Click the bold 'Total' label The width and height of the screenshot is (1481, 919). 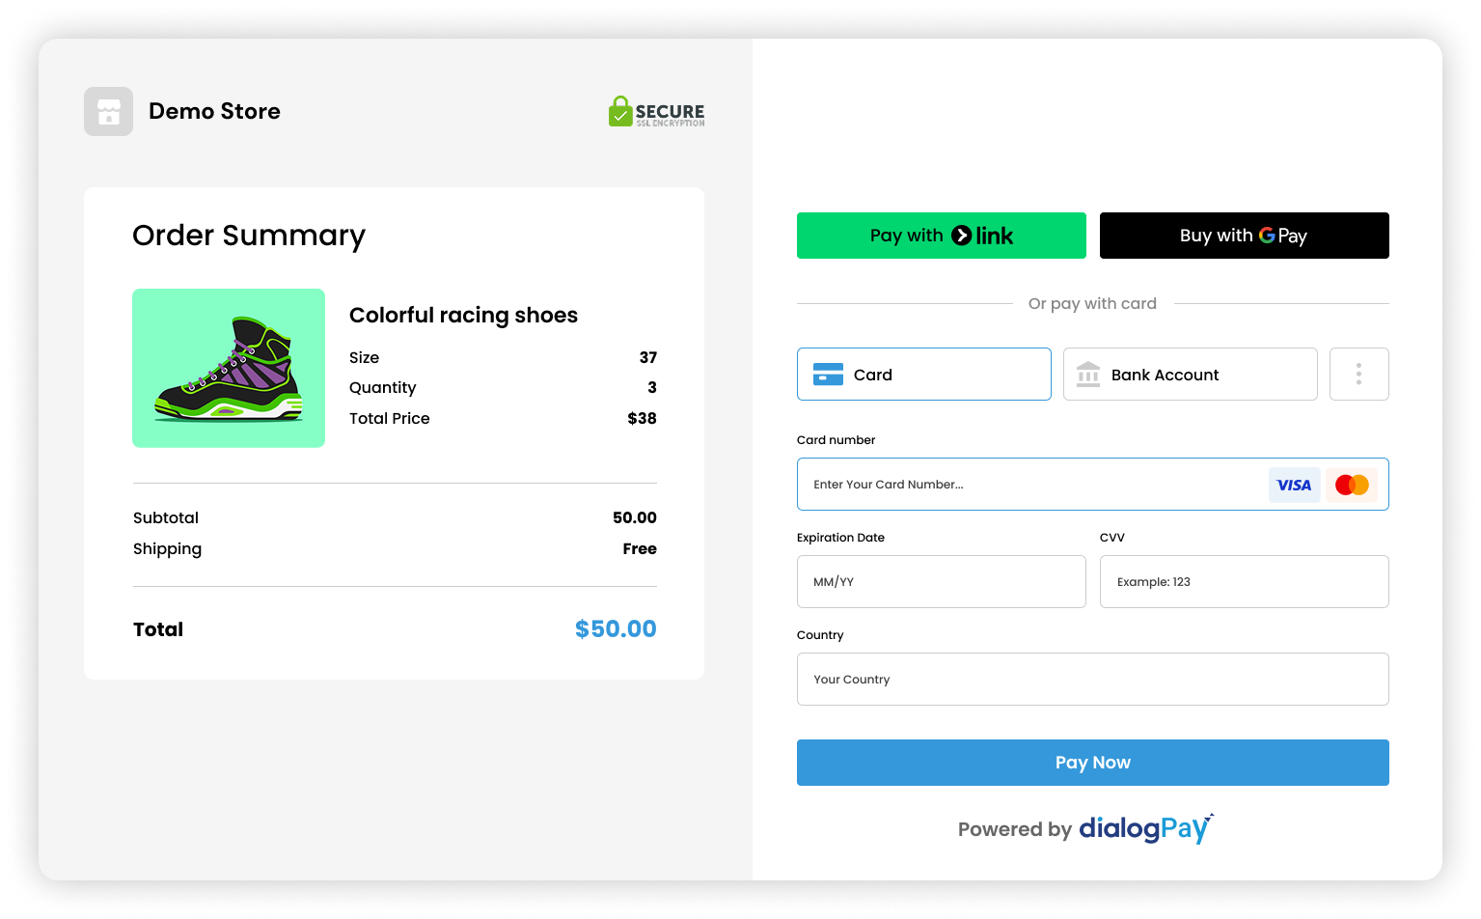(x=158, y=629)
